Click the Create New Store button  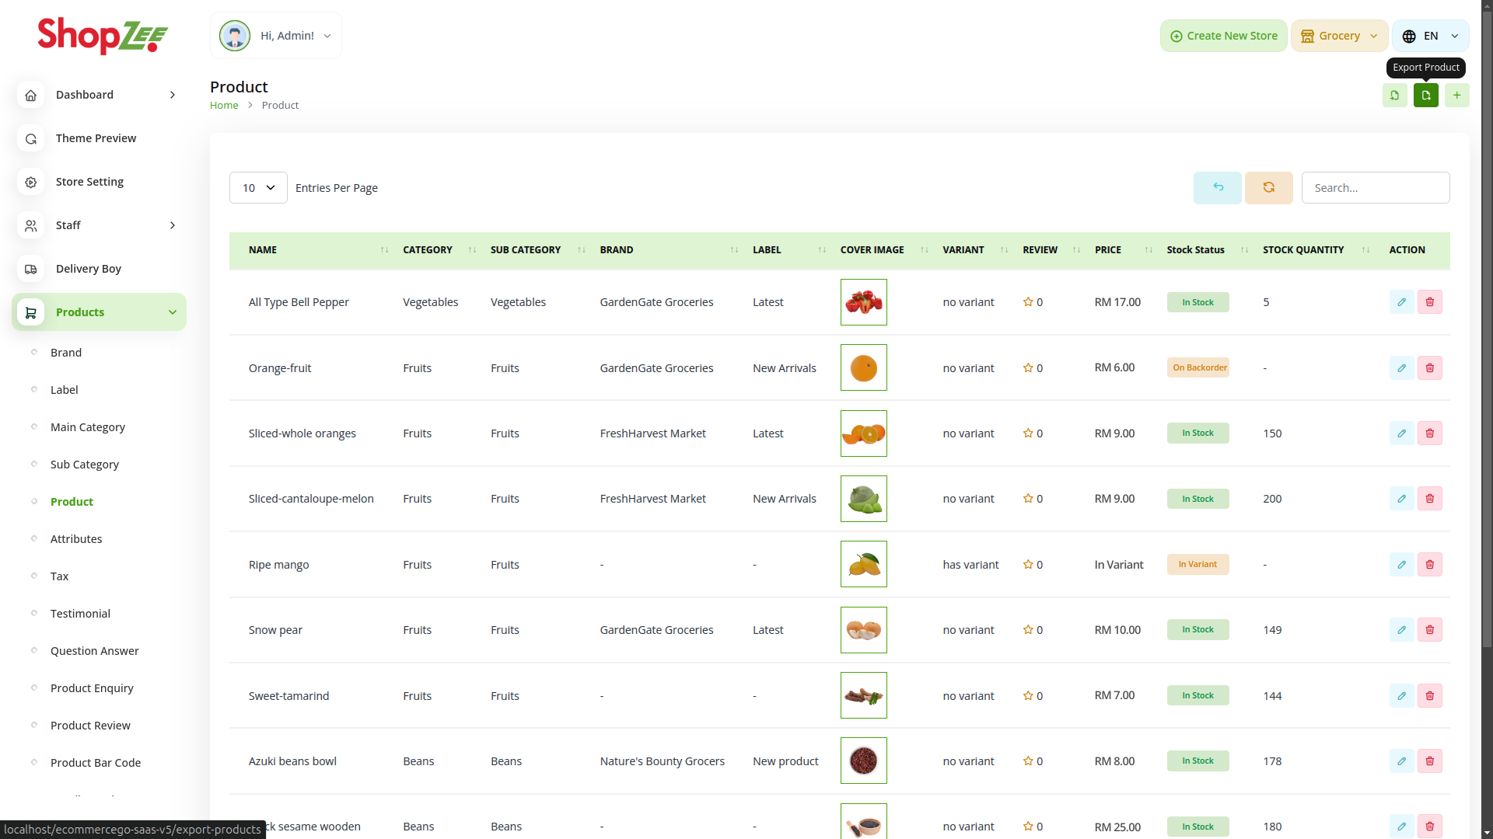coord(1223,36)
